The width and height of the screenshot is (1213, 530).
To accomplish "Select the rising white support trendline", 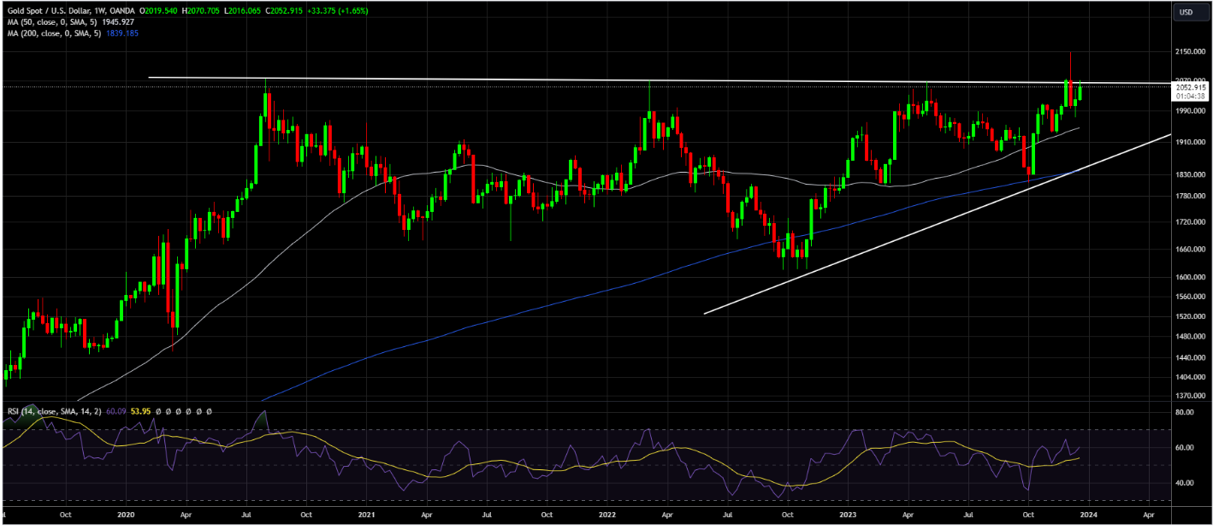I will click(941, 221).
